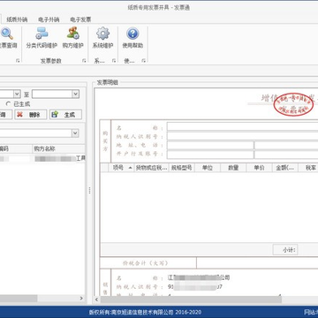The image size is (318, 318).
Task: Switch to the 电子发票 tab
Action: pos(80,19)
